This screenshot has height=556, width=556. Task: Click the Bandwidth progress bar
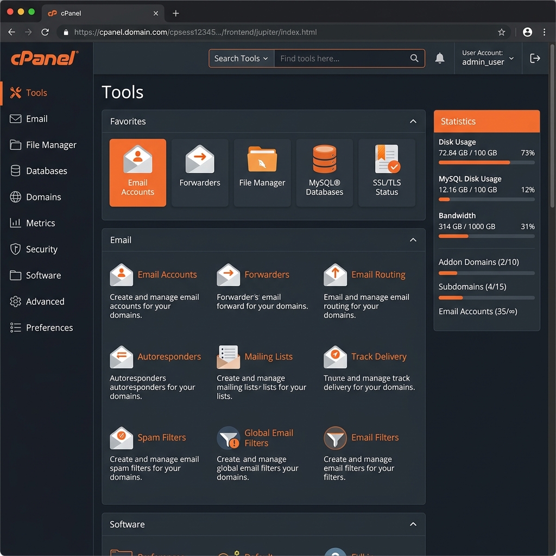tap(486, 237)
